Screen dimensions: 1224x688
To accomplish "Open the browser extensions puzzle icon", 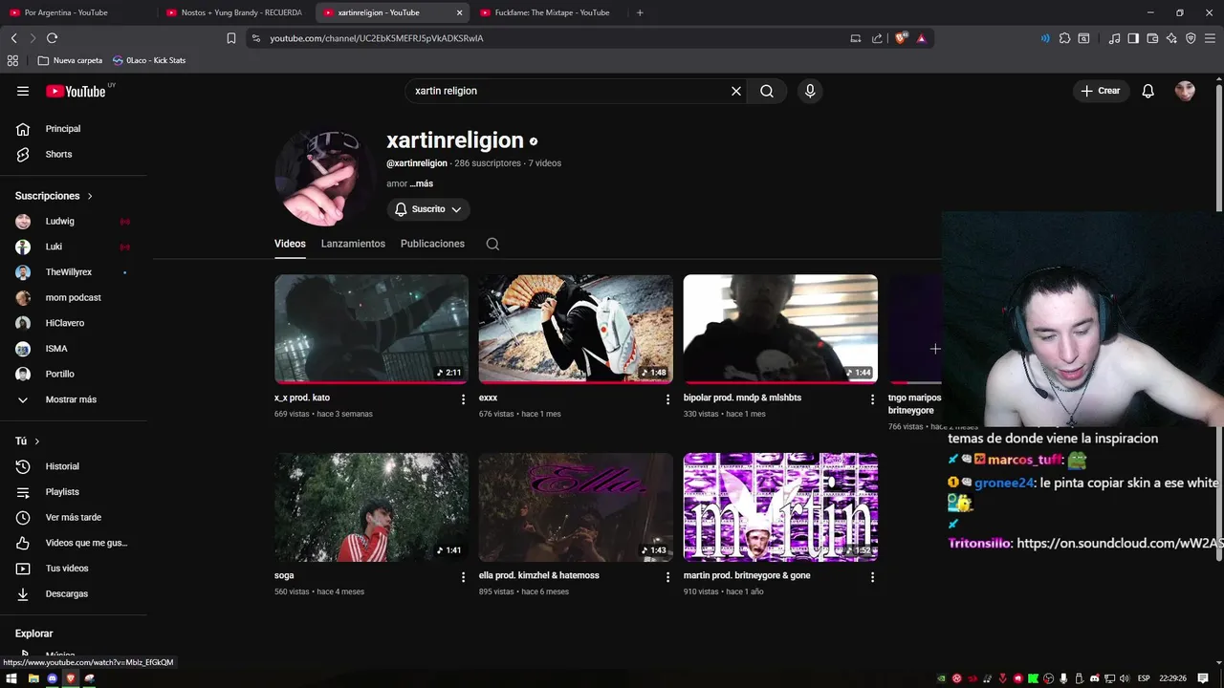I will [1064, 38].
